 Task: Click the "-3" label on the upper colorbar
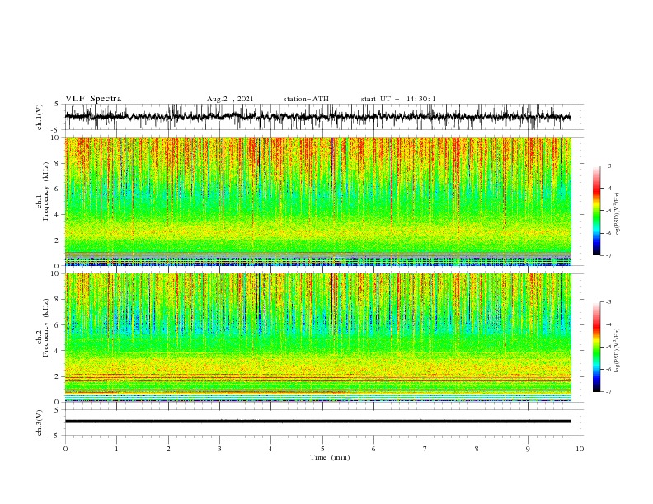608,166
